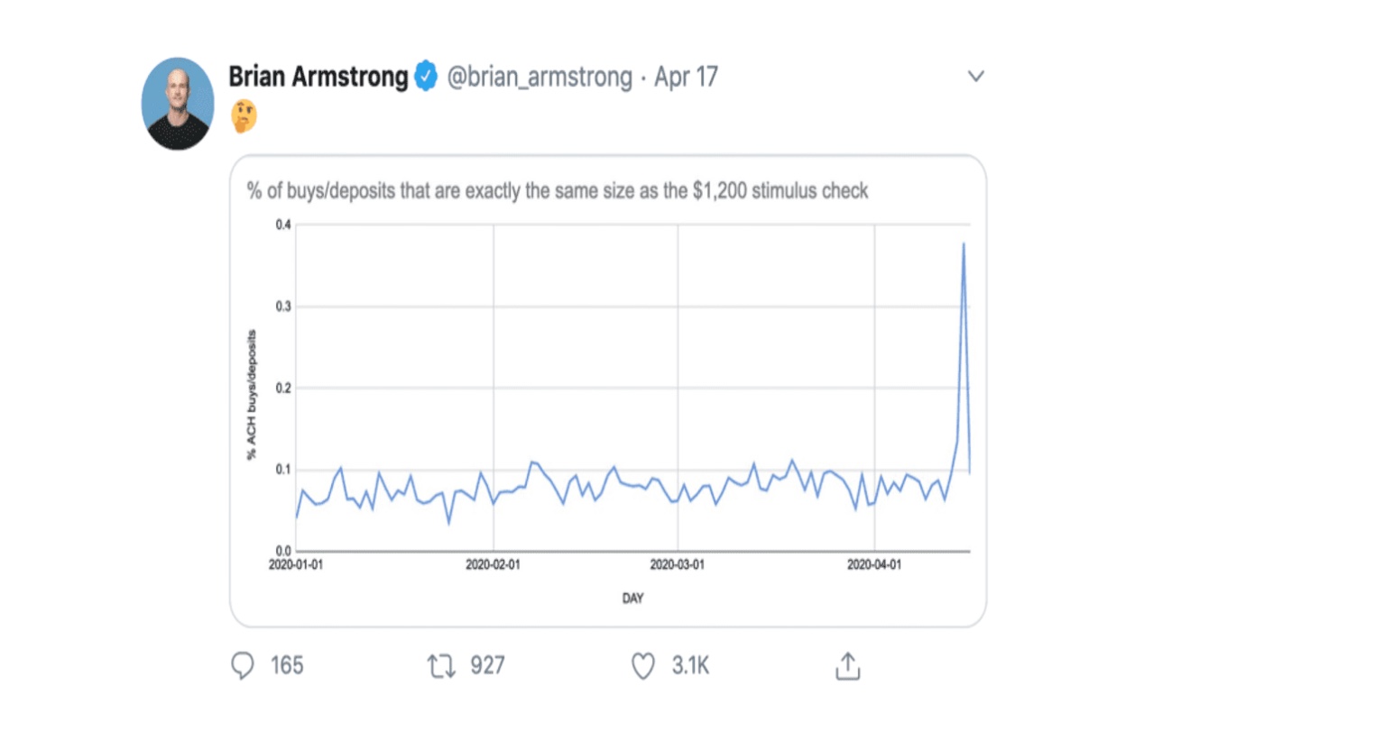
Task: Click the peak of the chart spike
Action: tap(964, 244)
